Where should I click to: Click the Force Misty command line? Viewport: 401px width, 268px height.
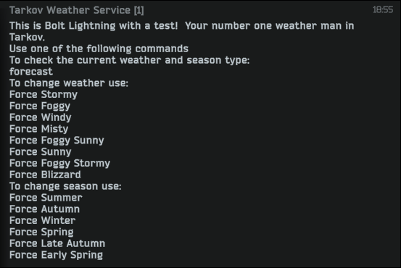pos(39,129)
